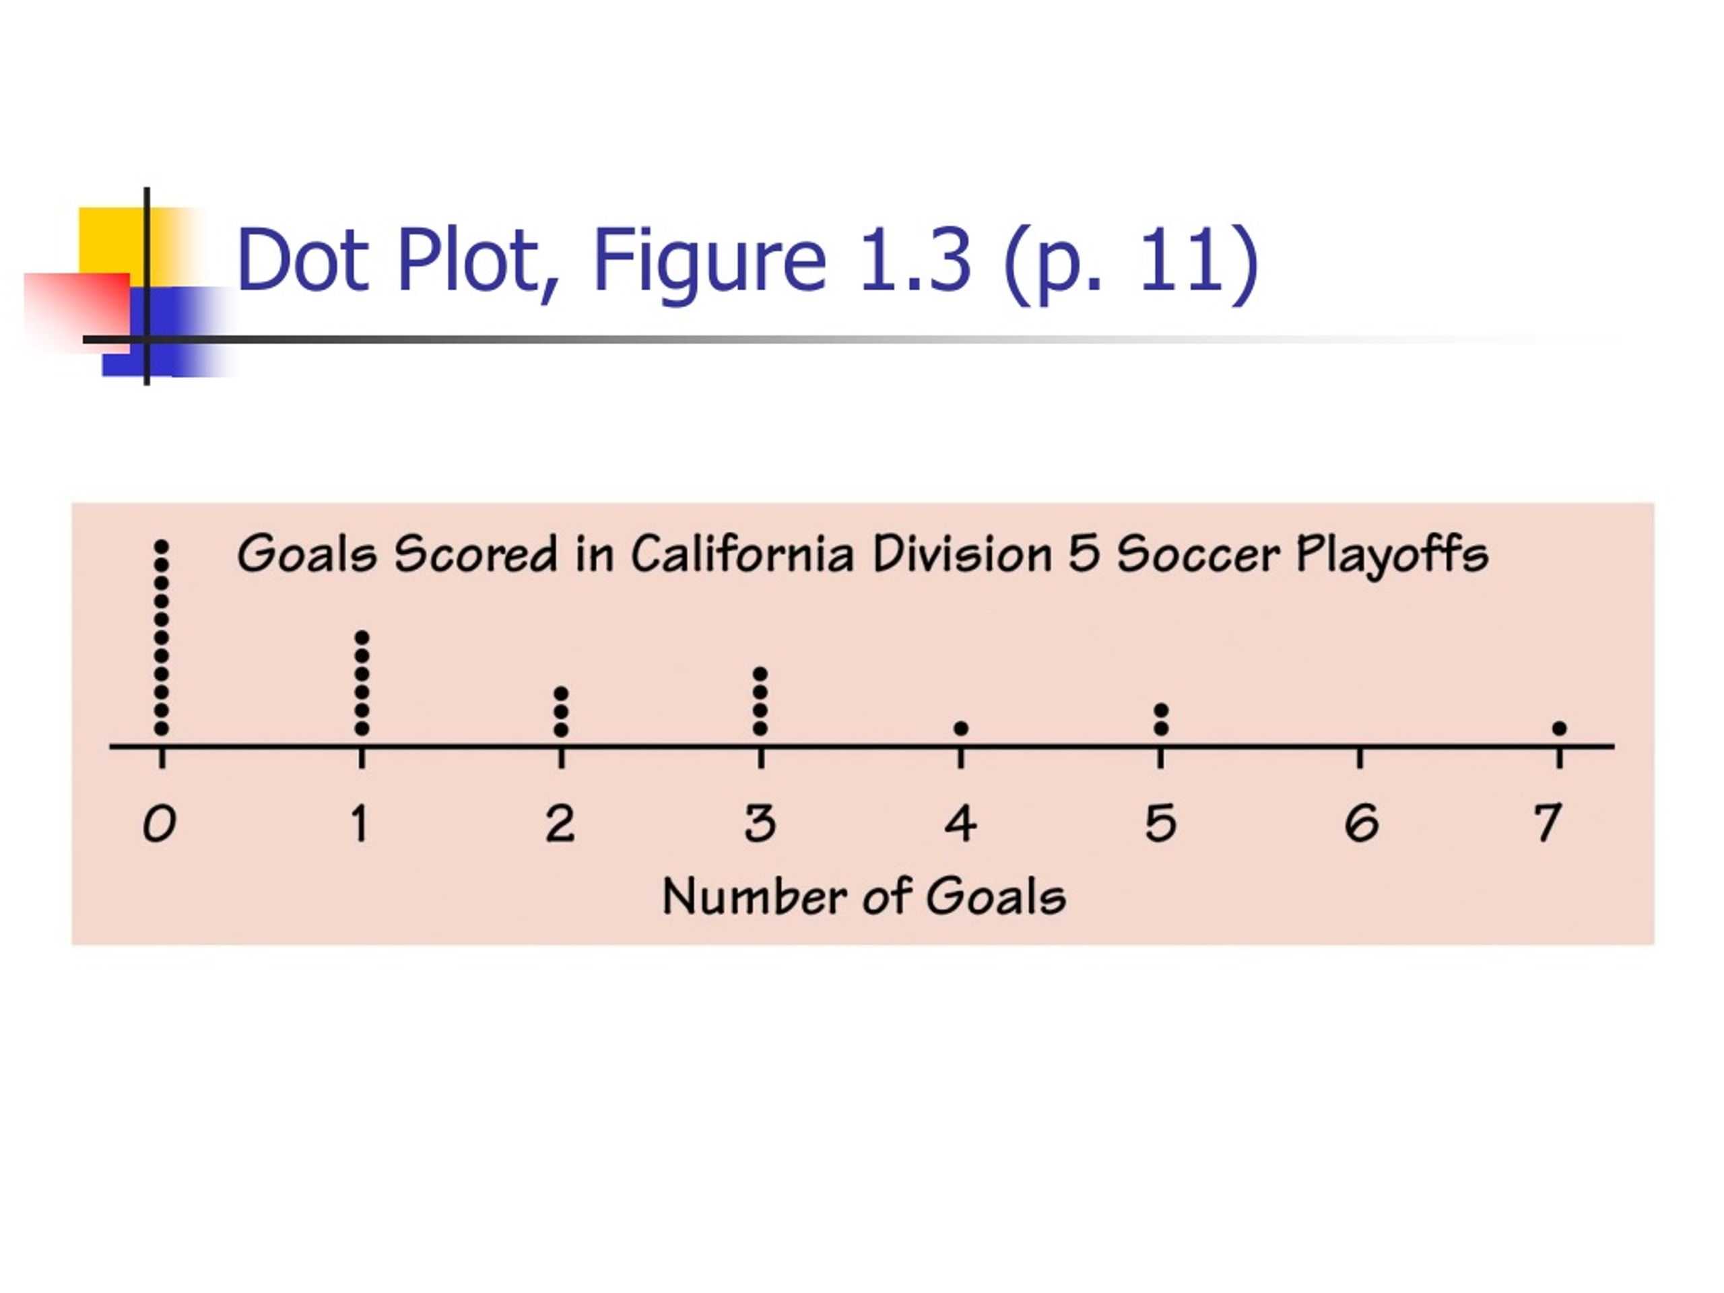This screenshot has height=1293, width=1724.
Task: Click the blue square in the slide logo
Action: [x=168, y=331]
